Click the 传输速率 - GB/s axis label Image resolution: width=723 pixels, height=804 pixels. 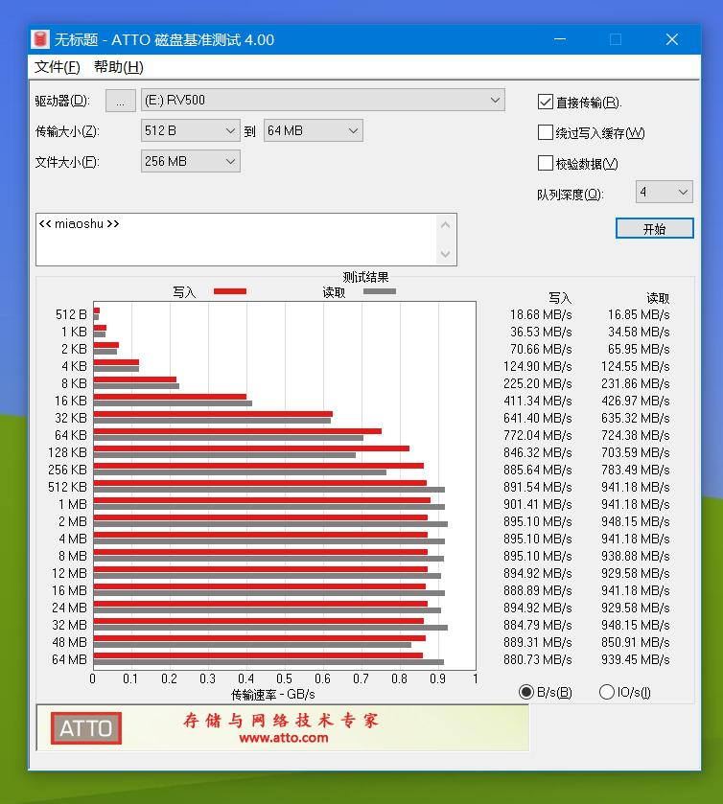[x=273, y=695]
